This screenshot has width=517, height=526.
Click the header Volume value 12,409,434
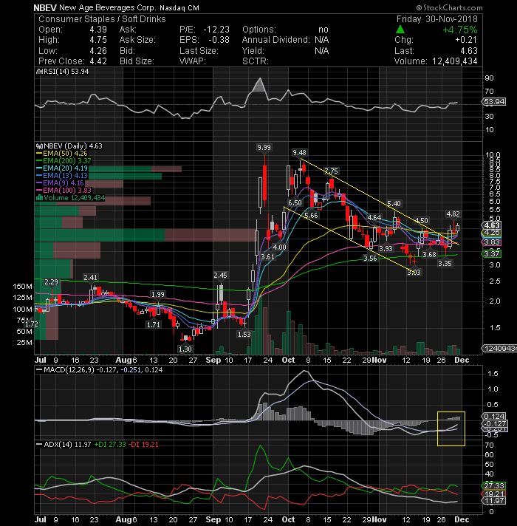(455, 61)
